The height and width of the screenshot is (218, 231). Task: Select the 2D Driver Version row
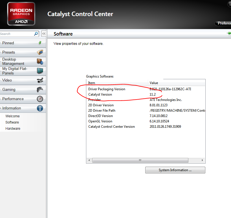[x=146, y=105]
